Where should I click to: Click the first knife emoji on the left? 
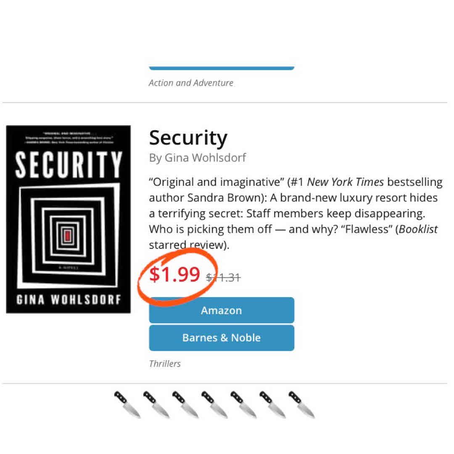point(127,404)
